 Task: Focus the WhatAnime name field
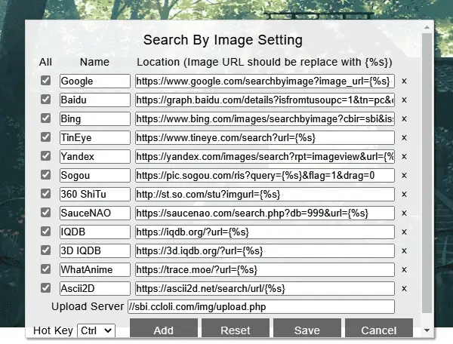tap(95, 269)
